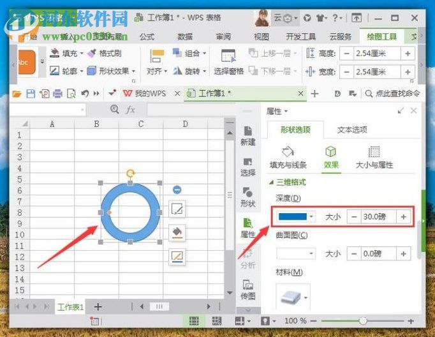Click the zoom slider handle
435x337 pixels.
tap(363, 321)
